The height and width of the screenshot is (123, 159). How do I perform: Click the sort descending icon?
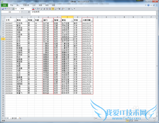coord(50,9)
